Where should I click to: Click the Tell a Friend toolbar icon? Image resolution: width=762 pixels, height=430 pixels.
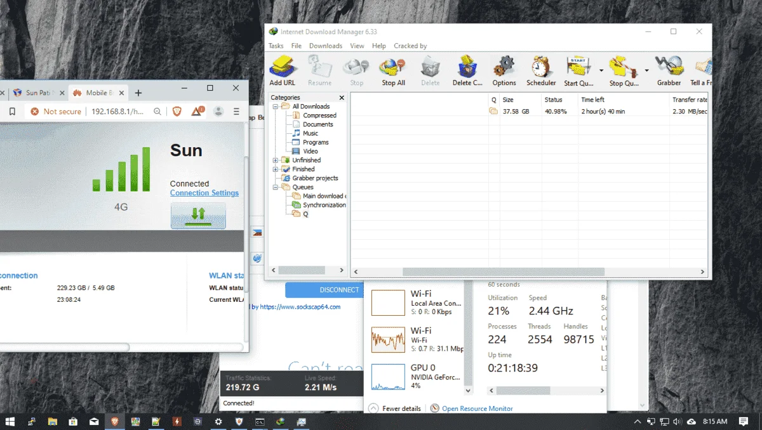[x=701, y=70]
